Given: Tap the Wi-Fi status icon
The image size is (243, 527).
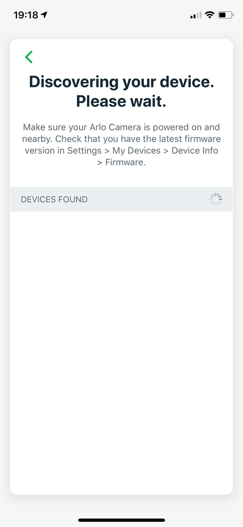Looking at the screenshot, I should [x=210, y=15].
